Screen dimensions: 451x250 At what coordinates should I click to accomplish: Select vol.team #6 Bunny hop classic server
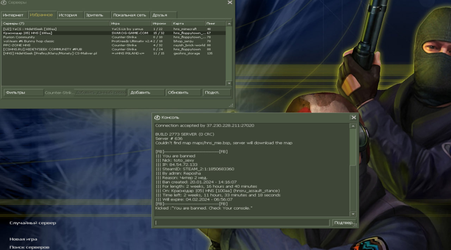[x=113, y=41]
